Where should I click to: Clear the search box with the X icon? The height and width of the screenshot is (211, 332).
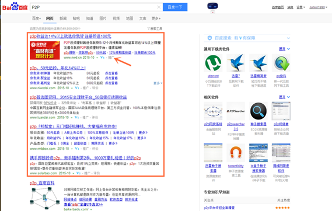coord(159,7)
